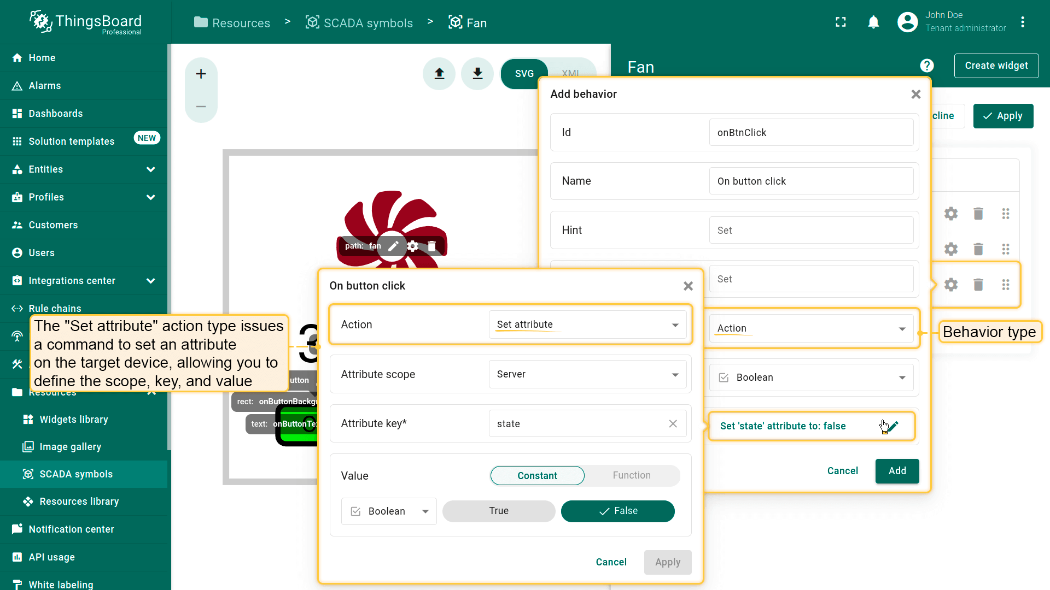This screenshot has height=590, width=1050.
Task: Open Widgets library in sidebar
Action: (74, 420)
